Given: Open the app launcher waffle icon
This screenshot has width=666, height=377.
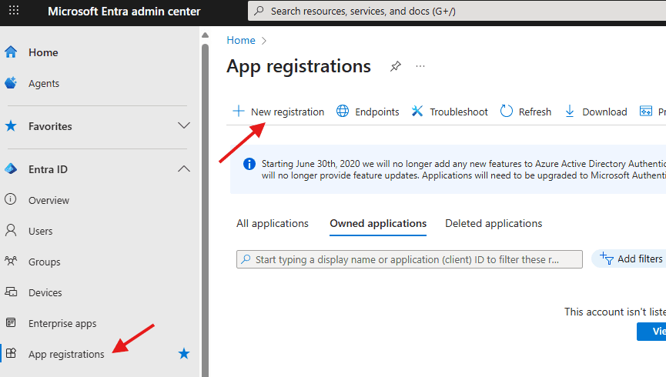Looking at the screenshot, I should tap(14, 12).
